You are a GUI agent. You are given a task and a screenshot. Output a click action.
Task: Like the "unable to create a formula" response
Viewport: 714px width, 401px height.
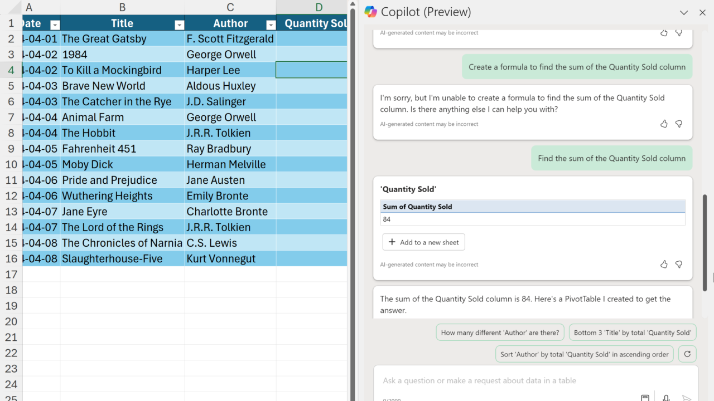point(664,124)
